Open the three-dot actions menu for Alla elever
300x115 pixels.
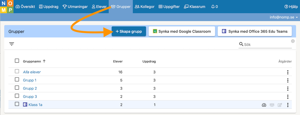pos(288,72)
